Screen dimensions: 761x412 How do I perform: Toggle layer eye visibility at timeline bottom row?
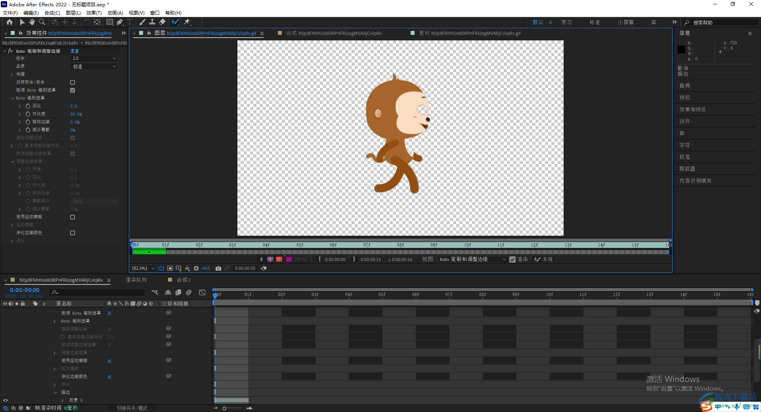click(x=6, y=400)
